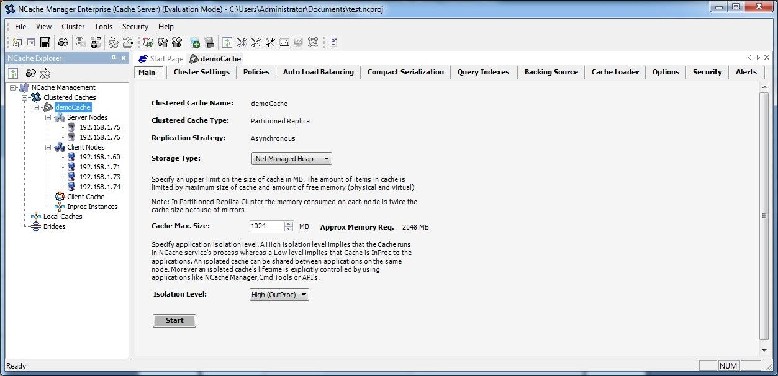
Task: Decrease Cache Max. Size with down arrow
Action: [289, 230]
